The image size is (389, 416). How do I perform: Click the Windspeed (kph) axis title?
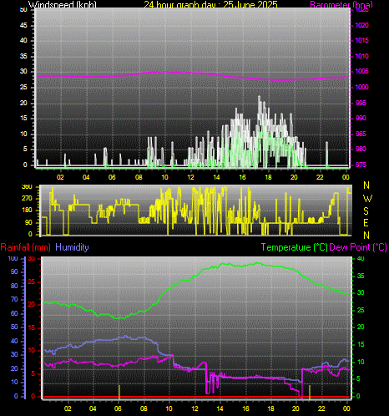pos(63,4)
